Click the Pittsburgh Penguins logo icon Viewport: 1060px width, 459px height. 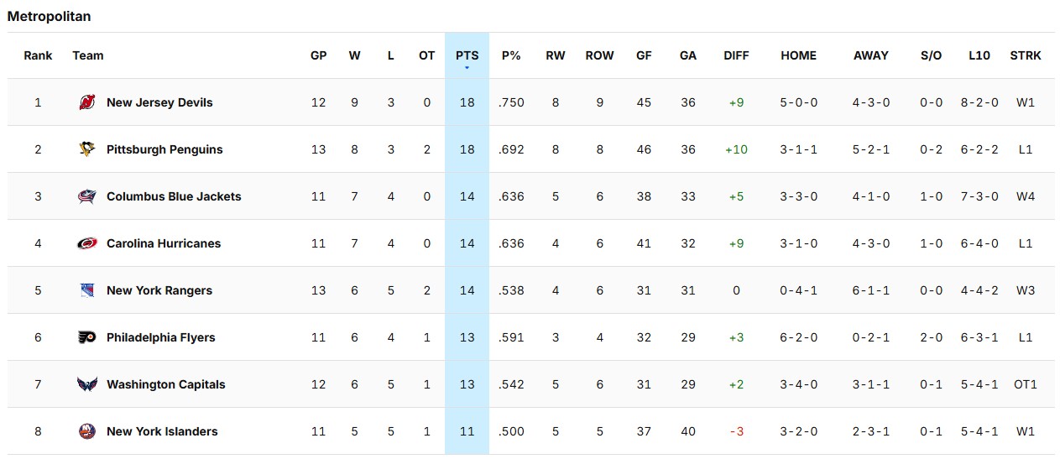(86, 149)
